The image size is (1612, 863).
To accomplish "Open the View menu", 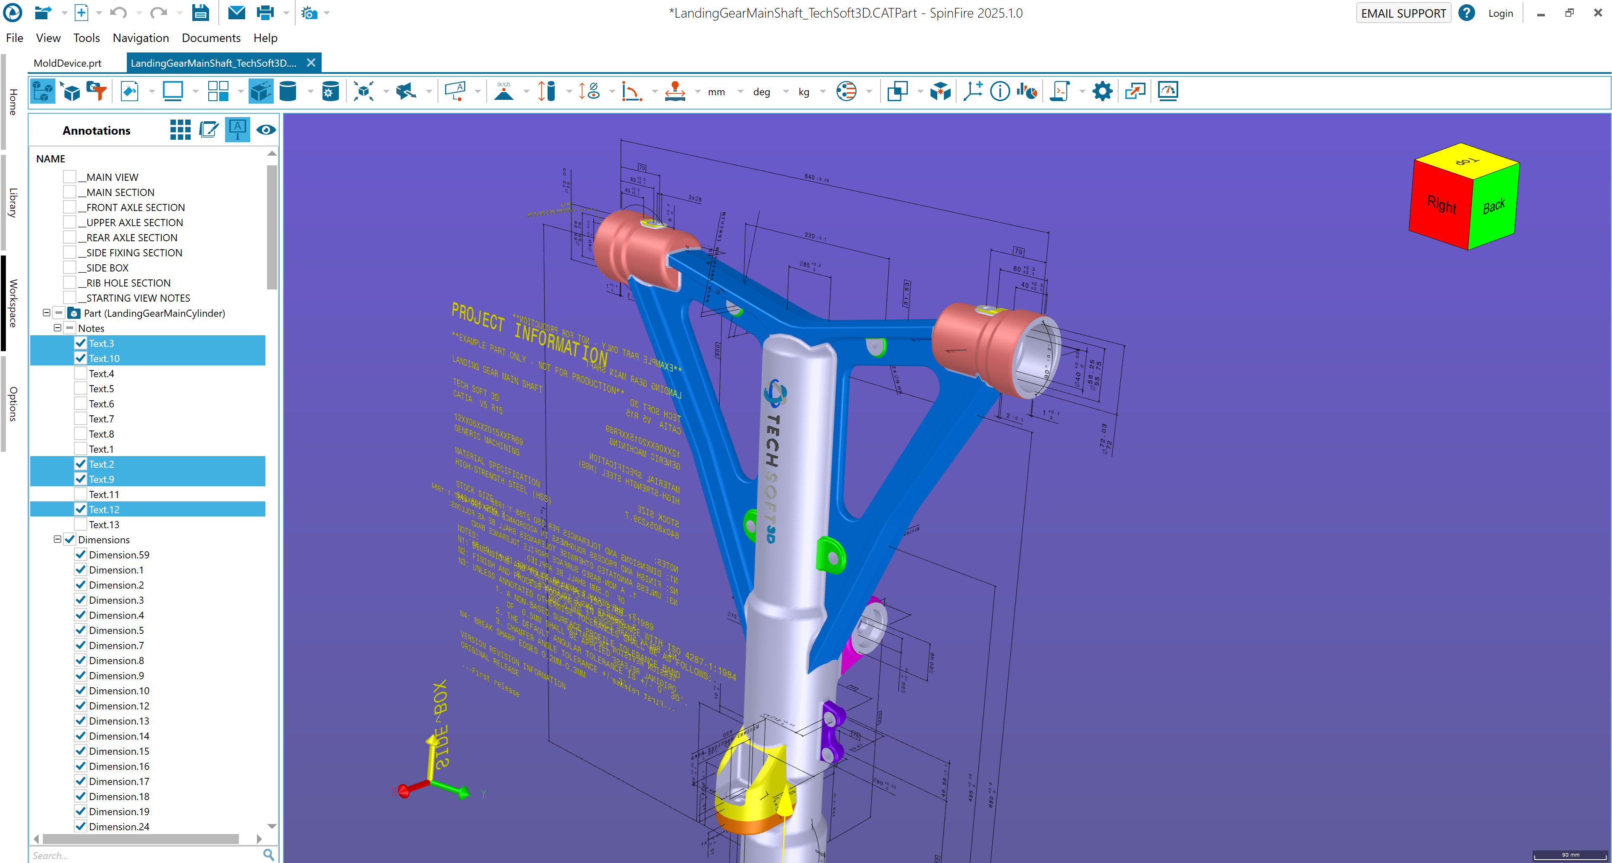I will (48, 38).
